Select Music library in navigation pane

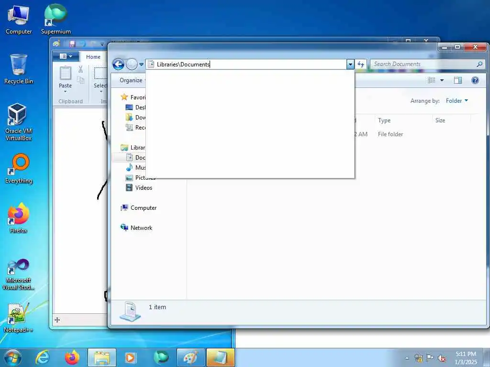click(x=135, y=168)
